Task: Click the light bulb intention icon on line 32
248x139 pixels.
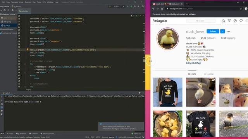Action: 28,49
